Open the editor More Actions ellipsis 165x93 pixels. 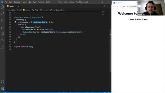[108, 6]
